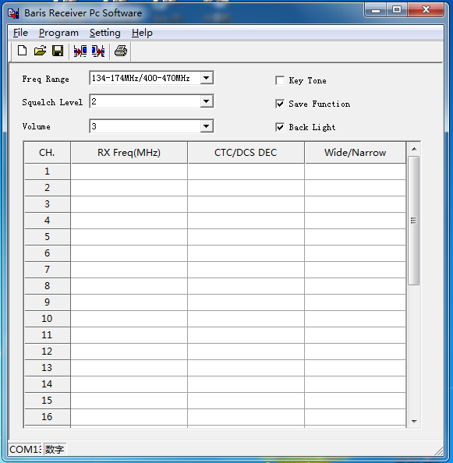Uncheck the Save Function checkbox
This screenshot has width=453, height=463.
[x=280, y=104]
